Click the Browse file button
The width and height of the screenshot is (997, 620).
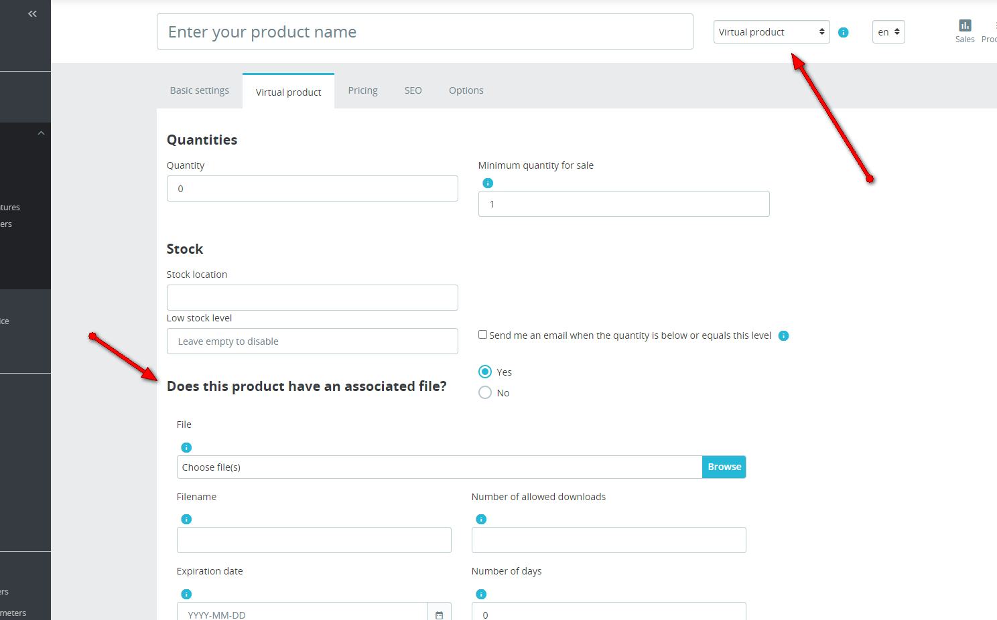(724, 467)
